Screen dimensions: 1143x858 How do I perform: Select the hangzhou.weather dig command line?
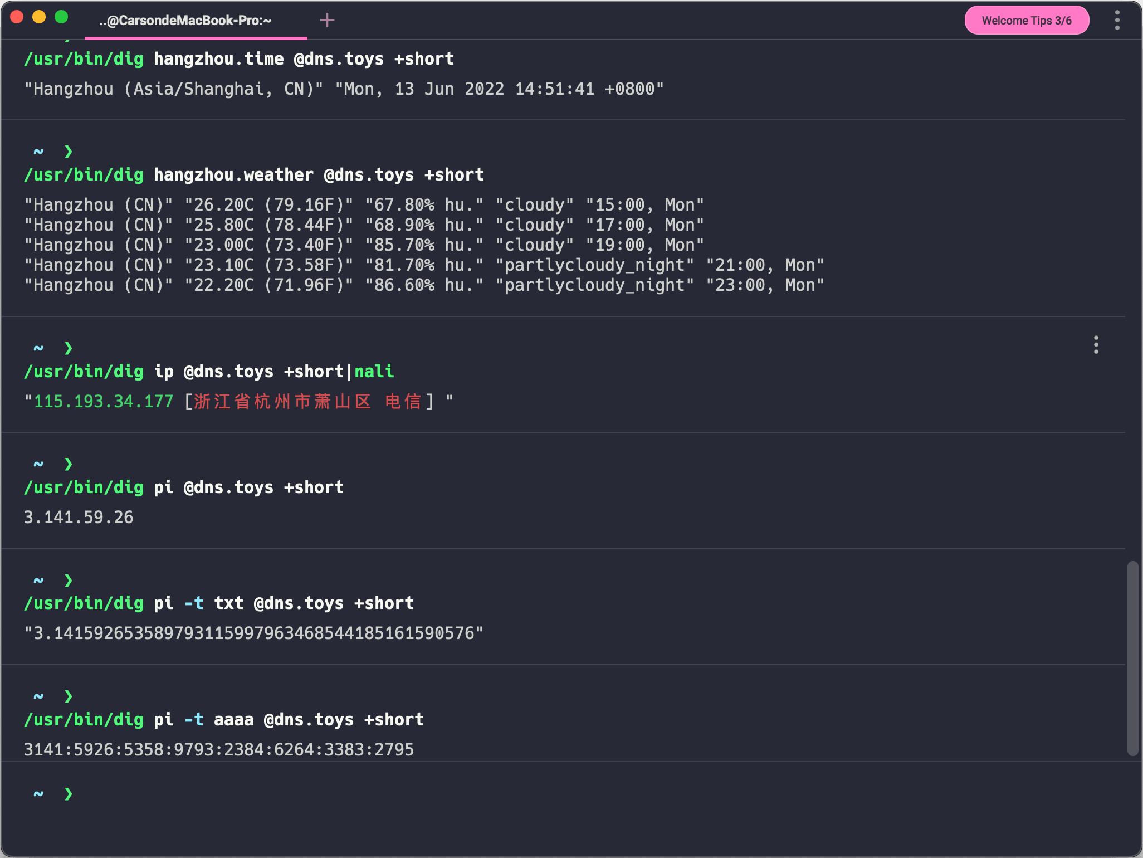point(253,175)
